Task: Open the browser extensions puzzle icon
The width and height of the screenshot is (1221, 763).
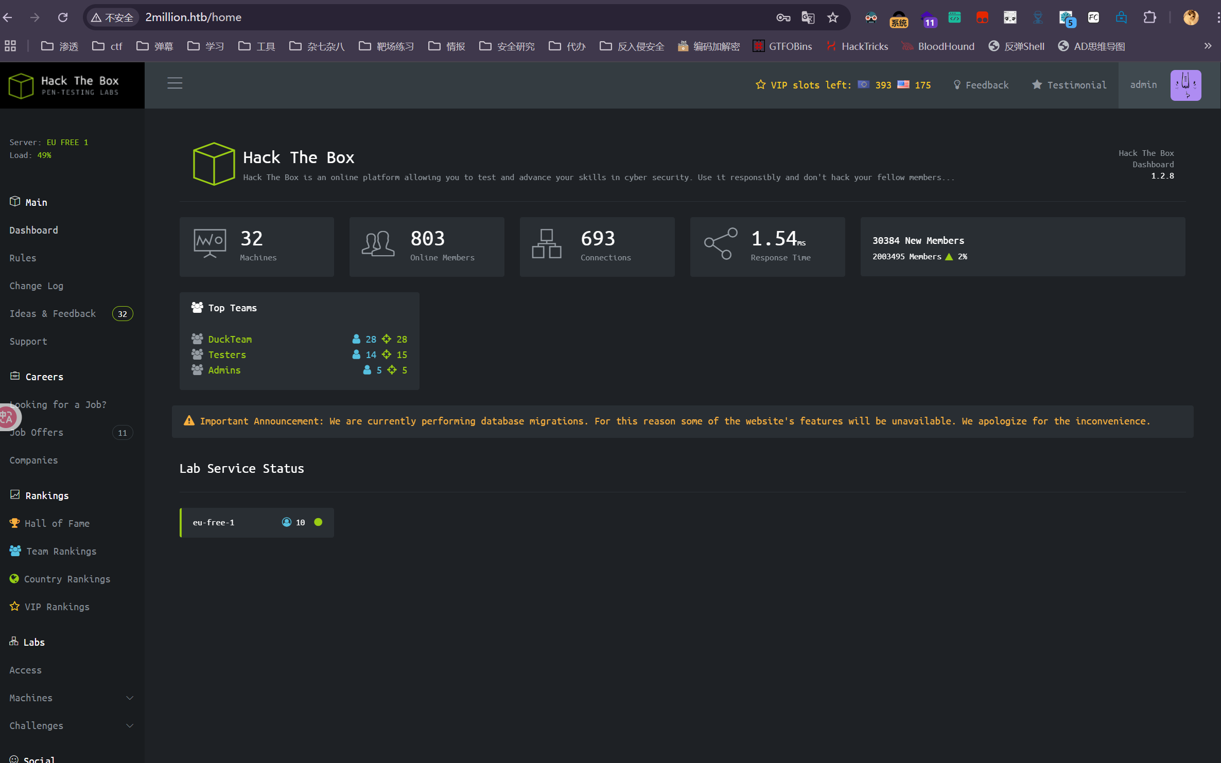Action: (x=1149, y=17)
